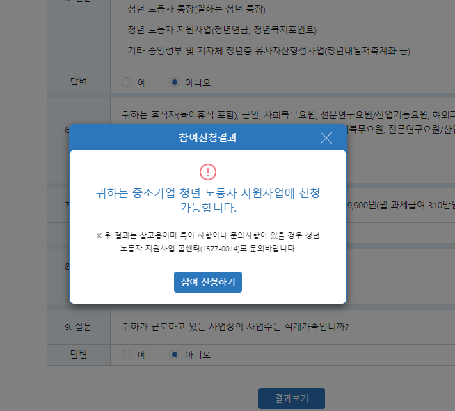This screenshot has height=411, width=455.
Task: Click the line 기타 중앙정부 및 지자체 청년층 유사자산형성사업
Action: [266, 51]
